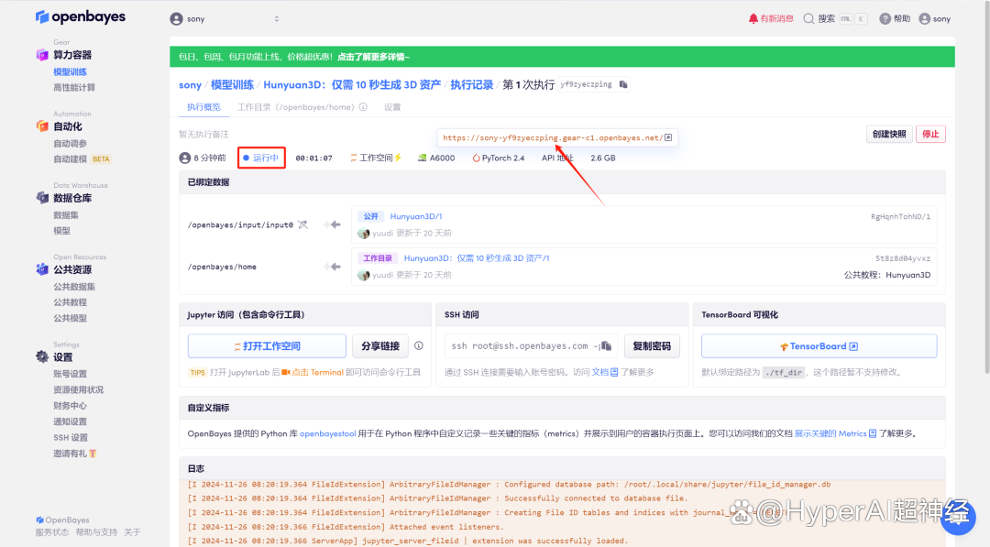
Task: Open 资源使用状况 in the sidebar
Action: 78,390
